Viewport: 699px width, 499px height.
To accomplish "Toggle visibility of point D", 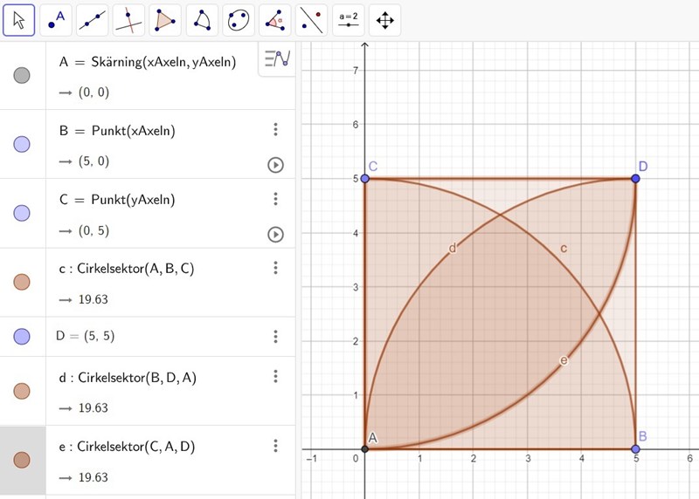I will click(x=23, y=336).
